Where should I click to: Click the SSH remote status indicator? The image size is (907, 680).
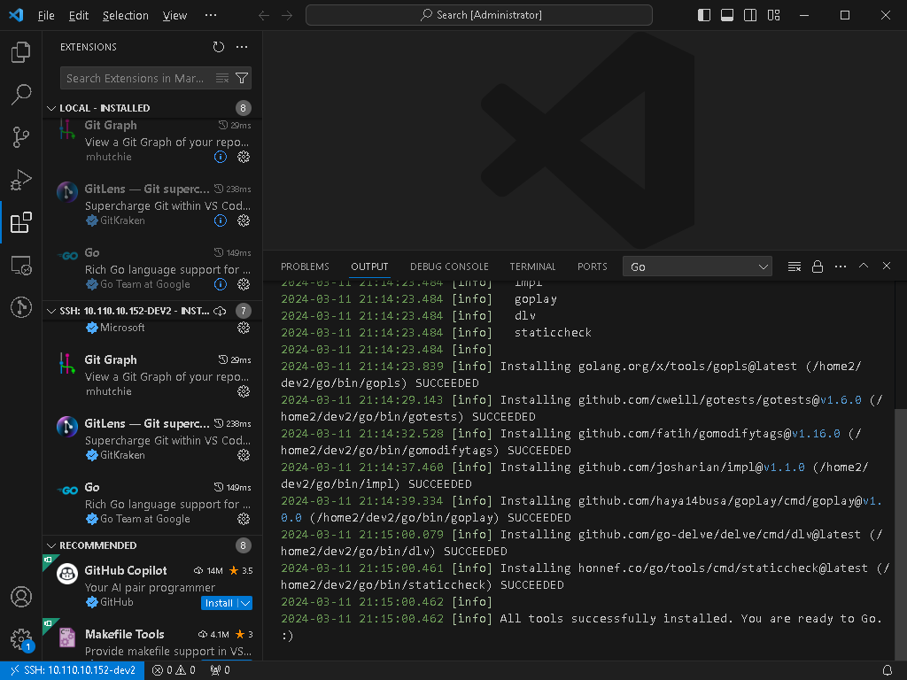(73, 670)
